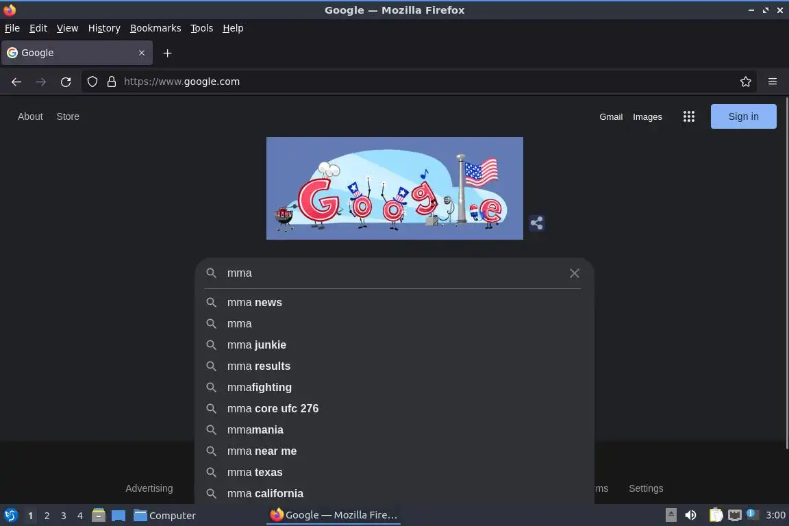This screenshot has height=526, width=789.
Task: Open the update notifier tray icon
Action: tap(752, 514)
